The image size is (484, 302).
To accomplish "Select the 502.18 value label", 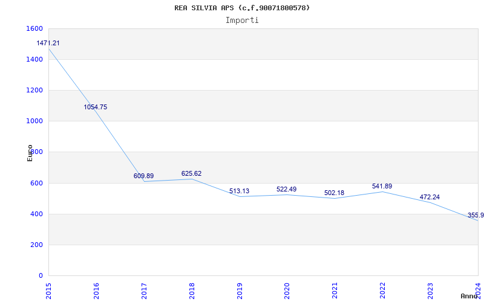I will pyautogui.click(x=334, y=193).
